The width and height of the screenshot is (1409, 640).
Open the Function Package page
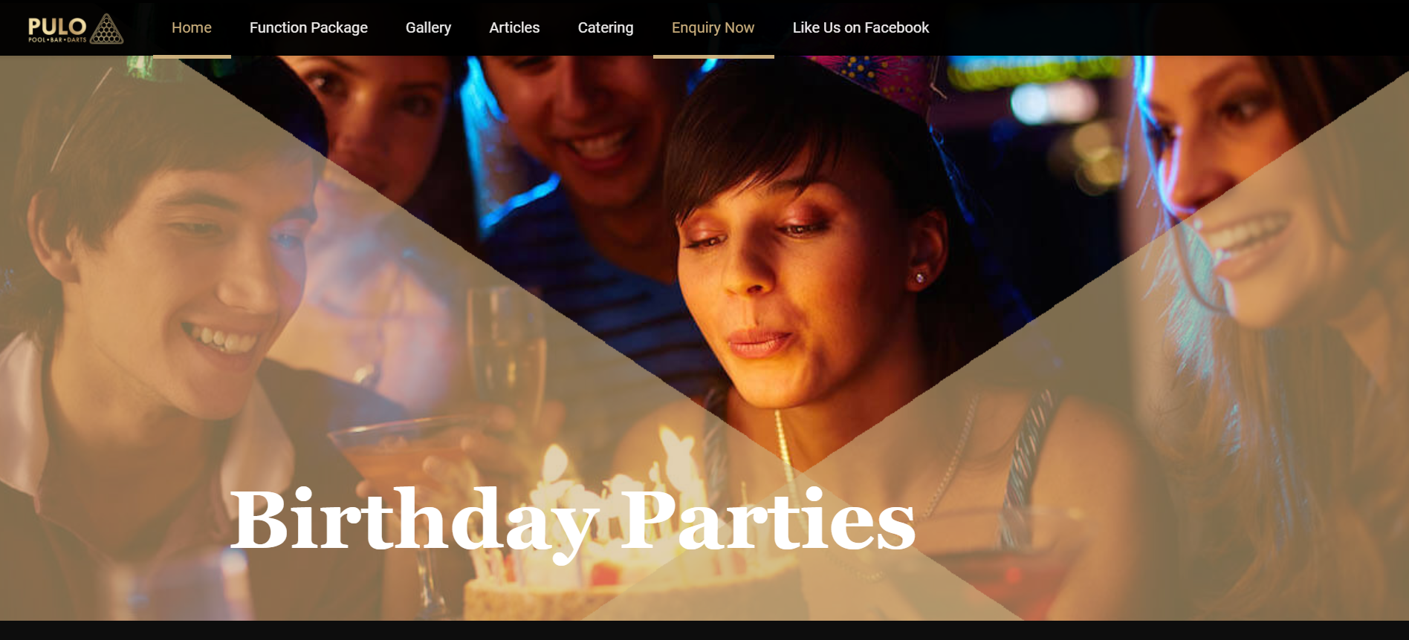pyautogui.click(x=308, y=27)
